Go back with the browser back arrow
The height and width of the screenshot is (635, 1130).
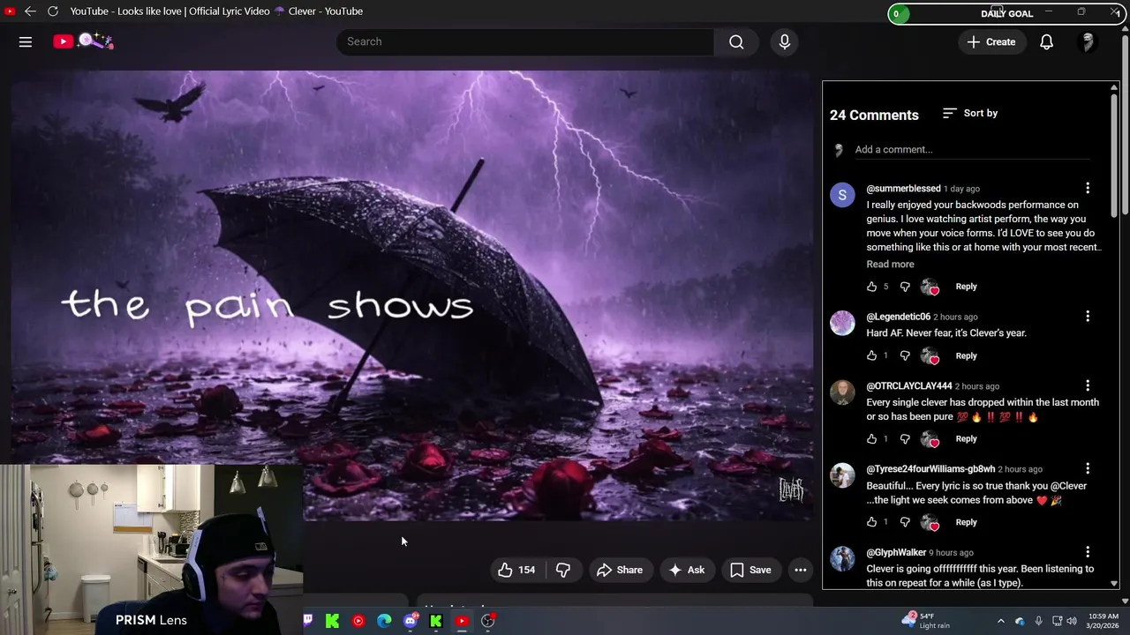[x=30, y=11]
